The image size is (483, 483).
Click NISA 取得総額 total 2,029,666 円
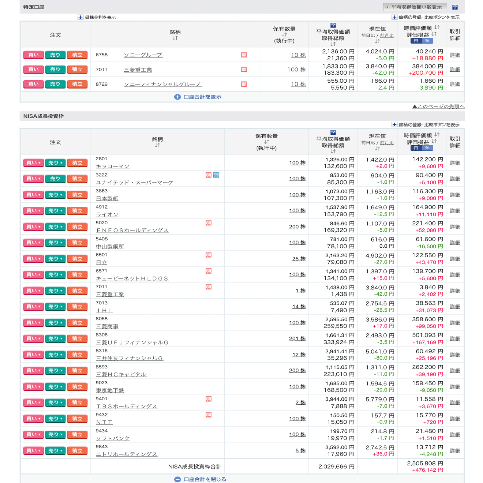point(336,467)
